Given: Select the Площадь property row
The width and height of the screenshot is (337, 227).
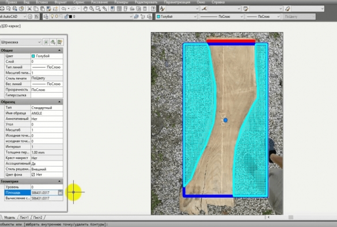Looking at the screenshot, I should click(33, 192).
